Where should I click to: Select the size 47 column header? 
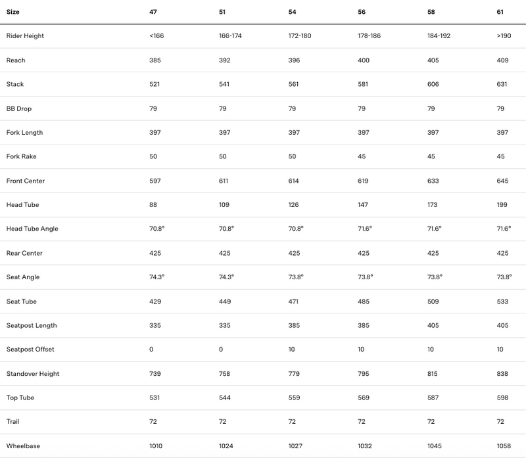coord(153,12)
